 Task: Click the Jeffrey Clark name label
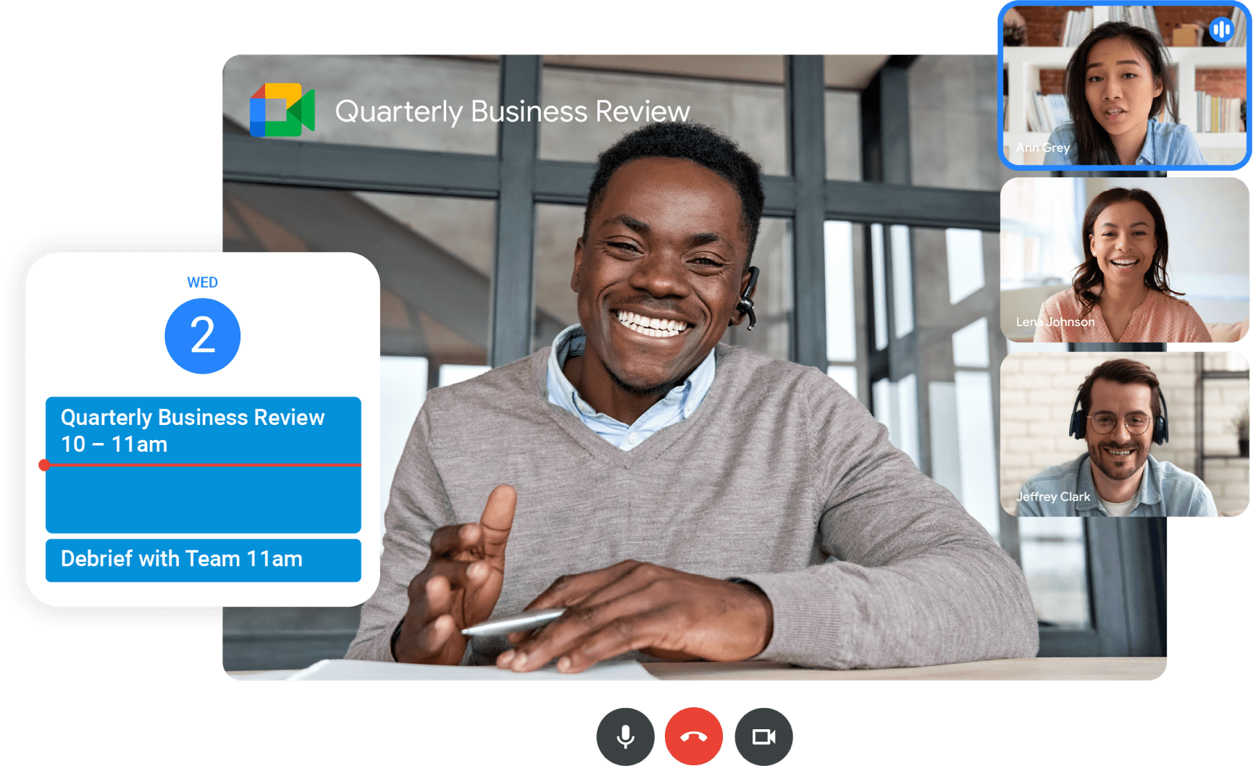1052,497
